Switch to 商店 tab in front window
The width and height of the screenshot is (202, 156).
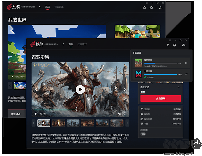71,44
